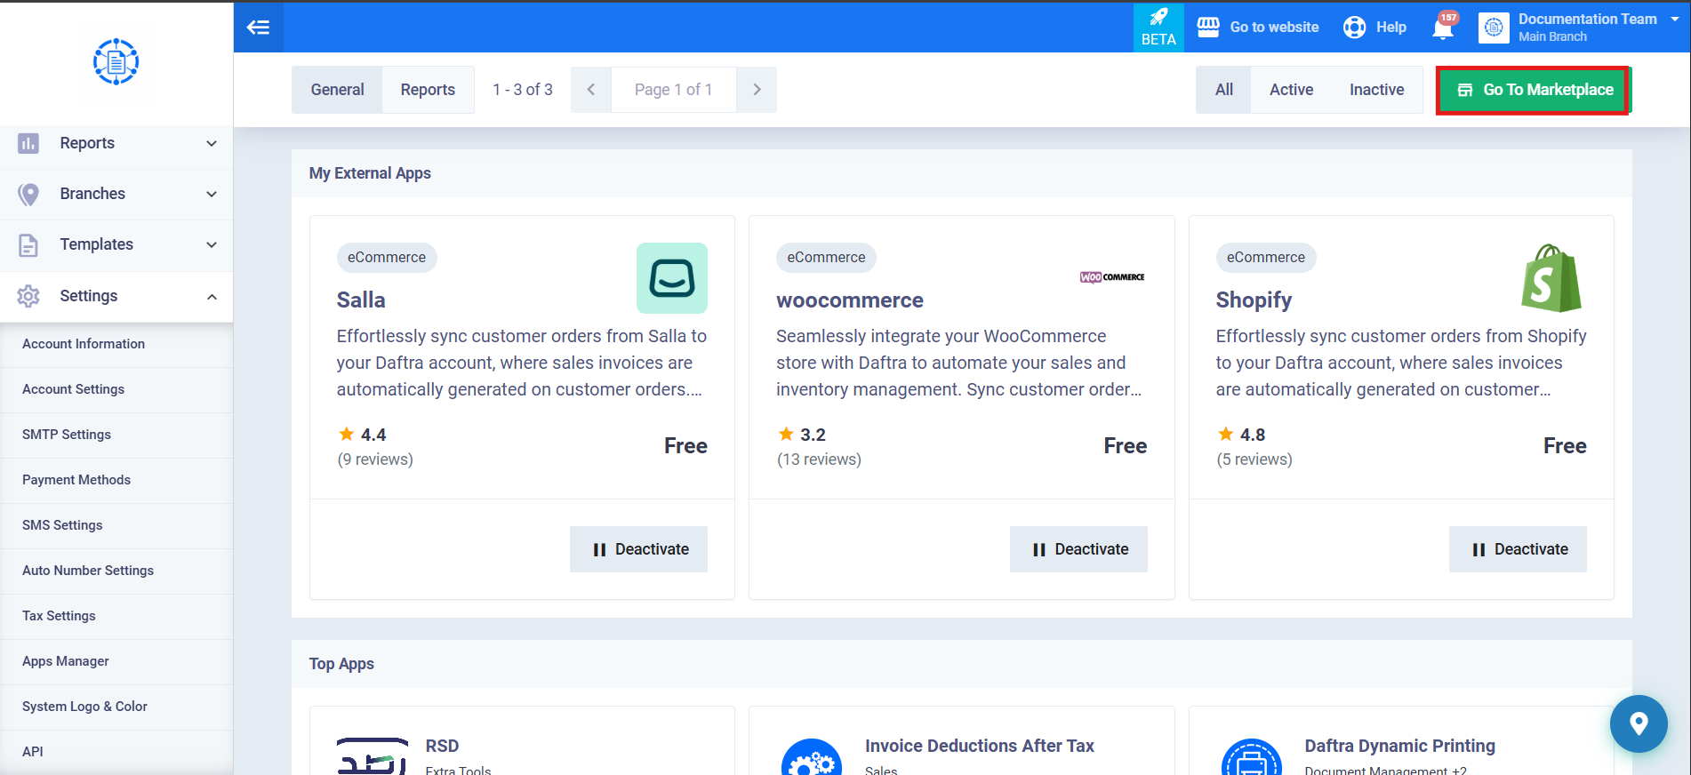Click the Shopify bag logo
This screenshot has height=775, width=1691.
(1551, 278)
